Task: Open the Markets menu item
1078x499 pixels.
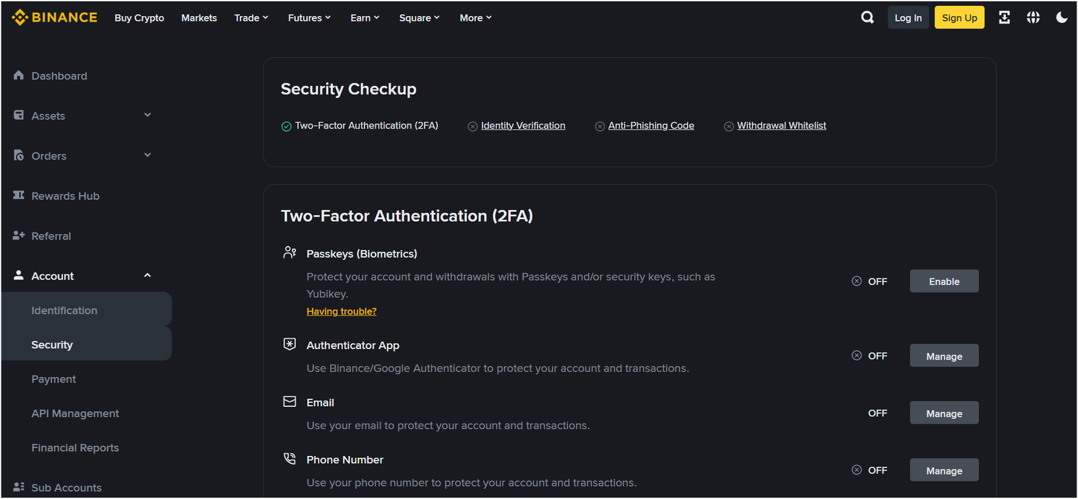Action: (x=199, y=18)
